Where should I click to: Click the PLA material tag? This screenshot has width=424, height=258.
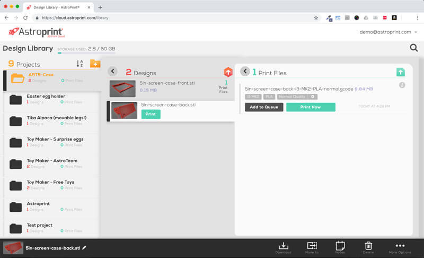tap(269, 97)
